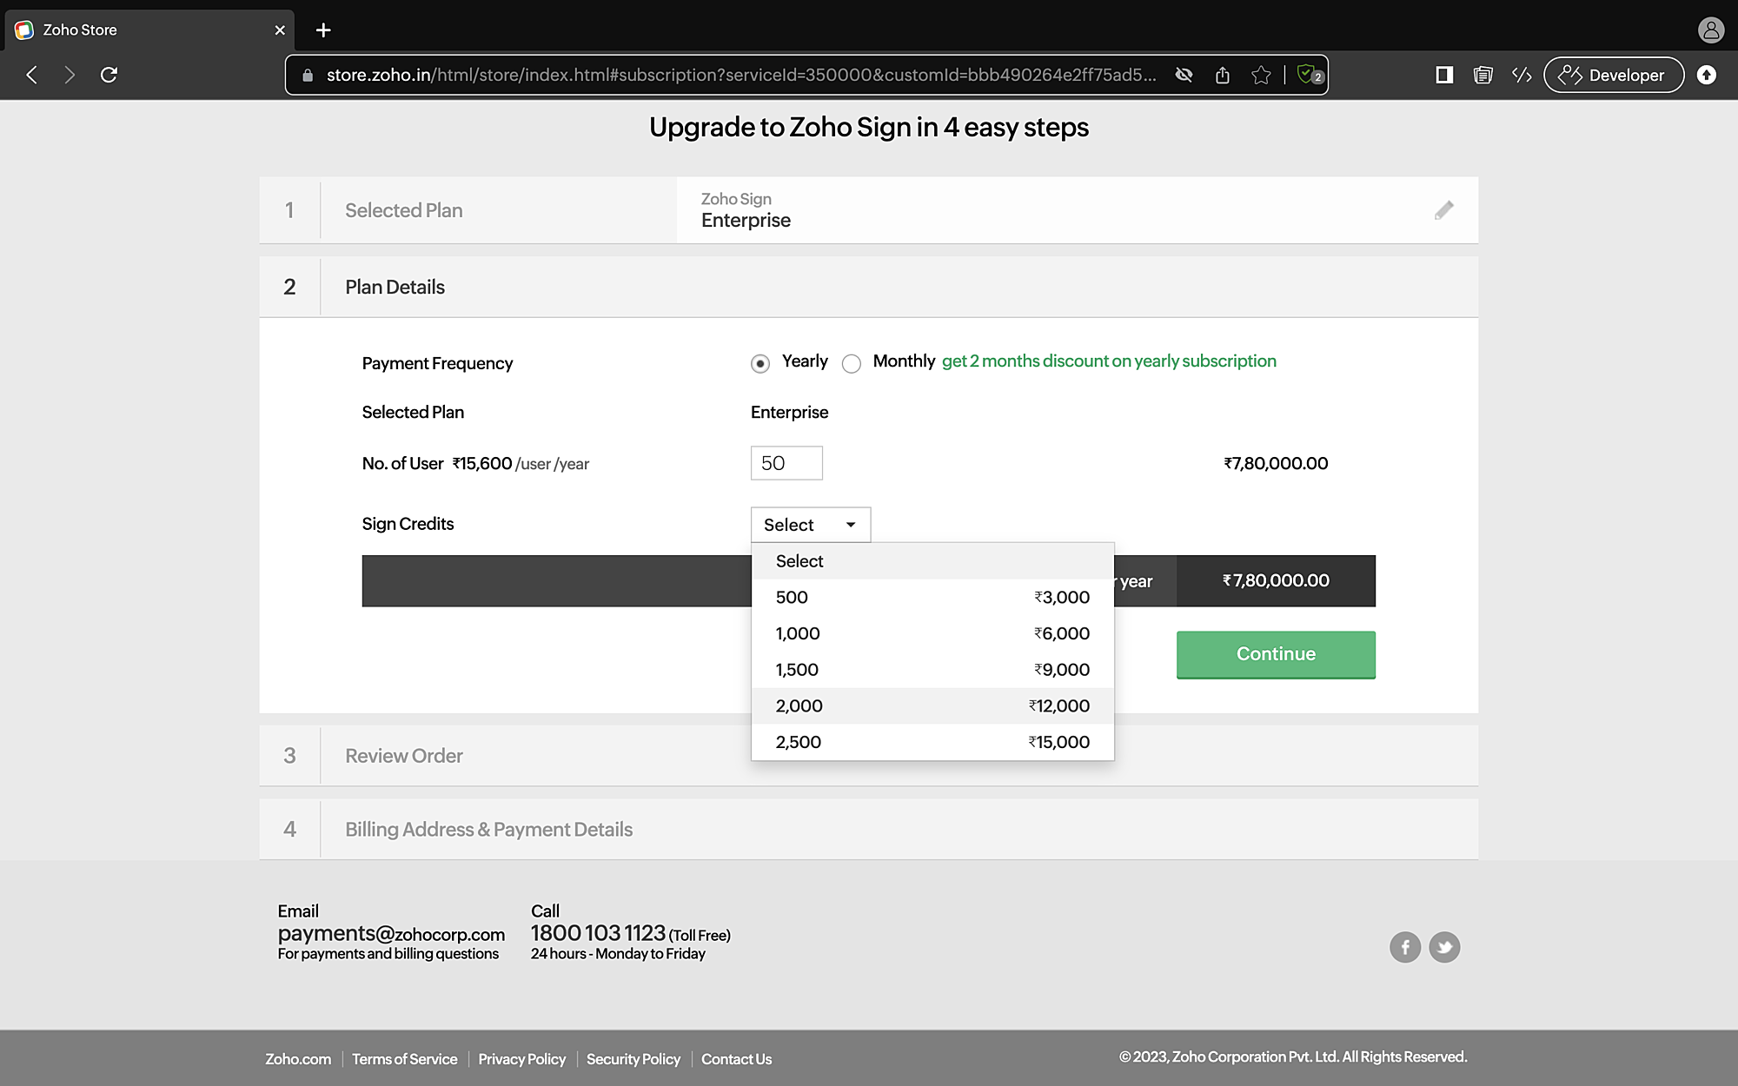
Task: Select the Monthly payment frequency
Action: point(852,363)
